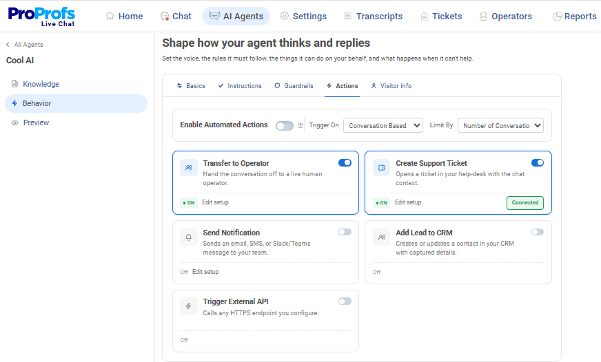Click the ON status badge under Create Support Ticket
Screen dimensions: 601x362
382,203
